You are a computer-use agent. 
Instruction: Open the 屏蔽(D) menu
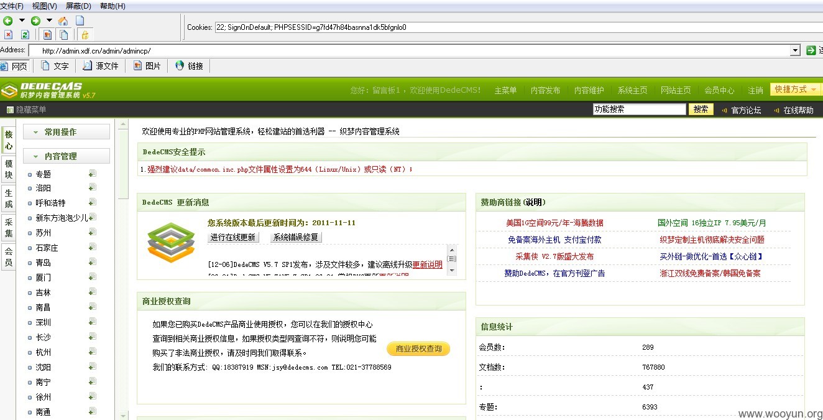click(78, 6)
